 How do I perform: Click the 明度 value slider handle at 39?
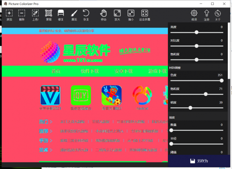click(x=190, y=108)
